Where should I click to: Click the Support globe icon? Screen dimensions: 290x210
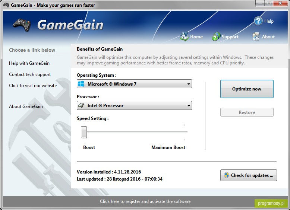coord(216,36)
